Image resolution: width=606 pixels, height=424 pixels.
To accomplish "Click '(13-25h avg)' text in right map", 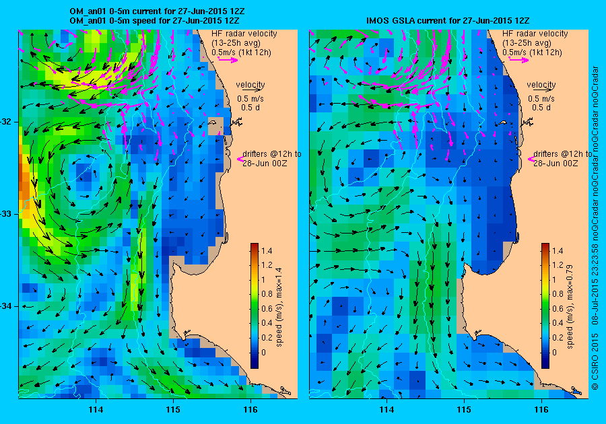I will (527, 43).
